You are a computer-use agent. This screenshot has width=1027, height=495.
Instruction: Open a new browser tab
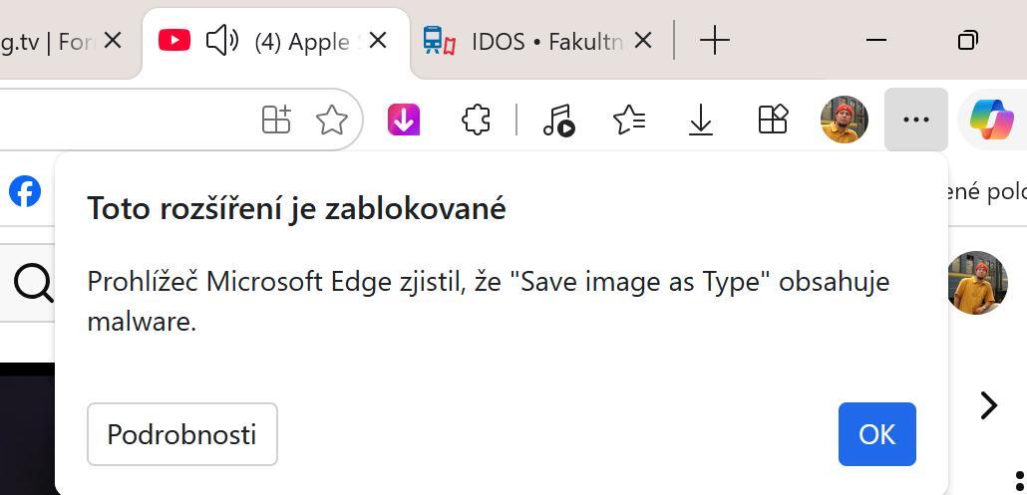click(715, 40)
